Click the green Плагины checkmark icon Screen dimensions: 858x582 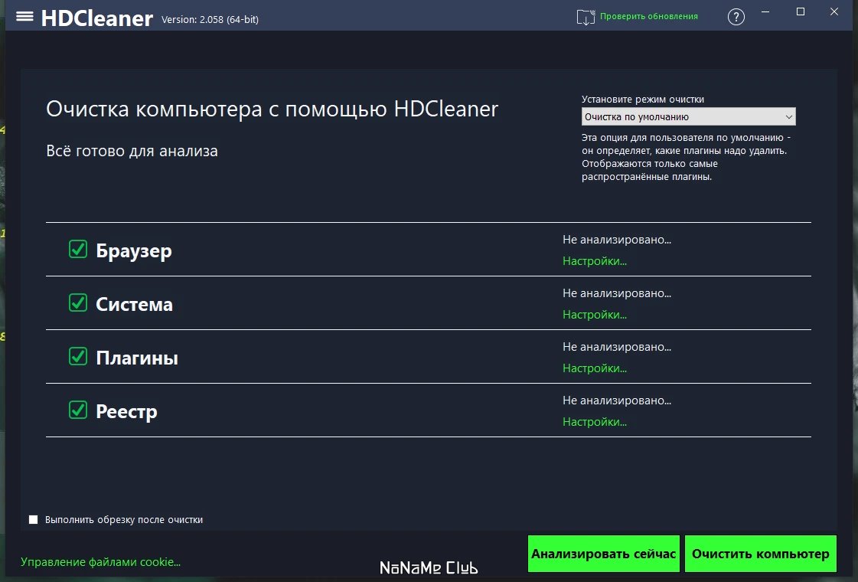coord(77,357)
